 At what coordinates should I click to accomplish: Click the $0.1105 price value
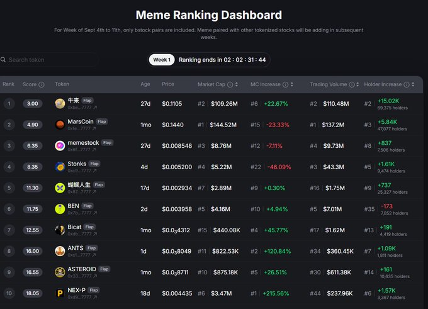coord(172,104)
